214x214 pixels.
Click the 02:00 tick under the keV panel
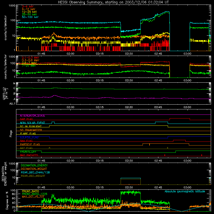click(70, 54)
